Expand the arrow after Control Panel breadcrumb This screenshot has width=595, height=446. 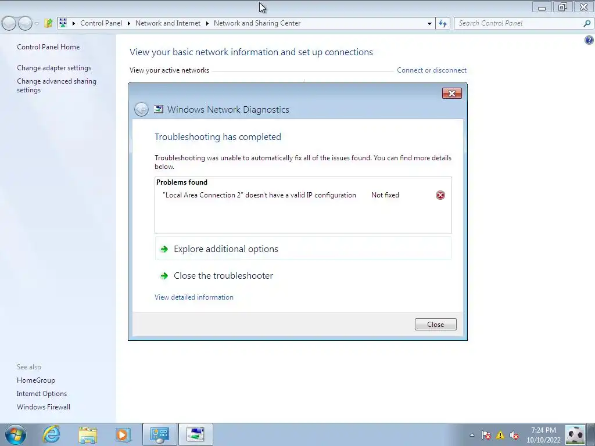(128, 23)
